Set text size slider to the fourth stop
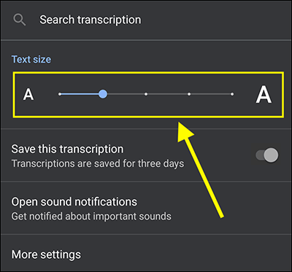Screen dimensions: 292x272 pyautogui.click(x=189, y=94)
